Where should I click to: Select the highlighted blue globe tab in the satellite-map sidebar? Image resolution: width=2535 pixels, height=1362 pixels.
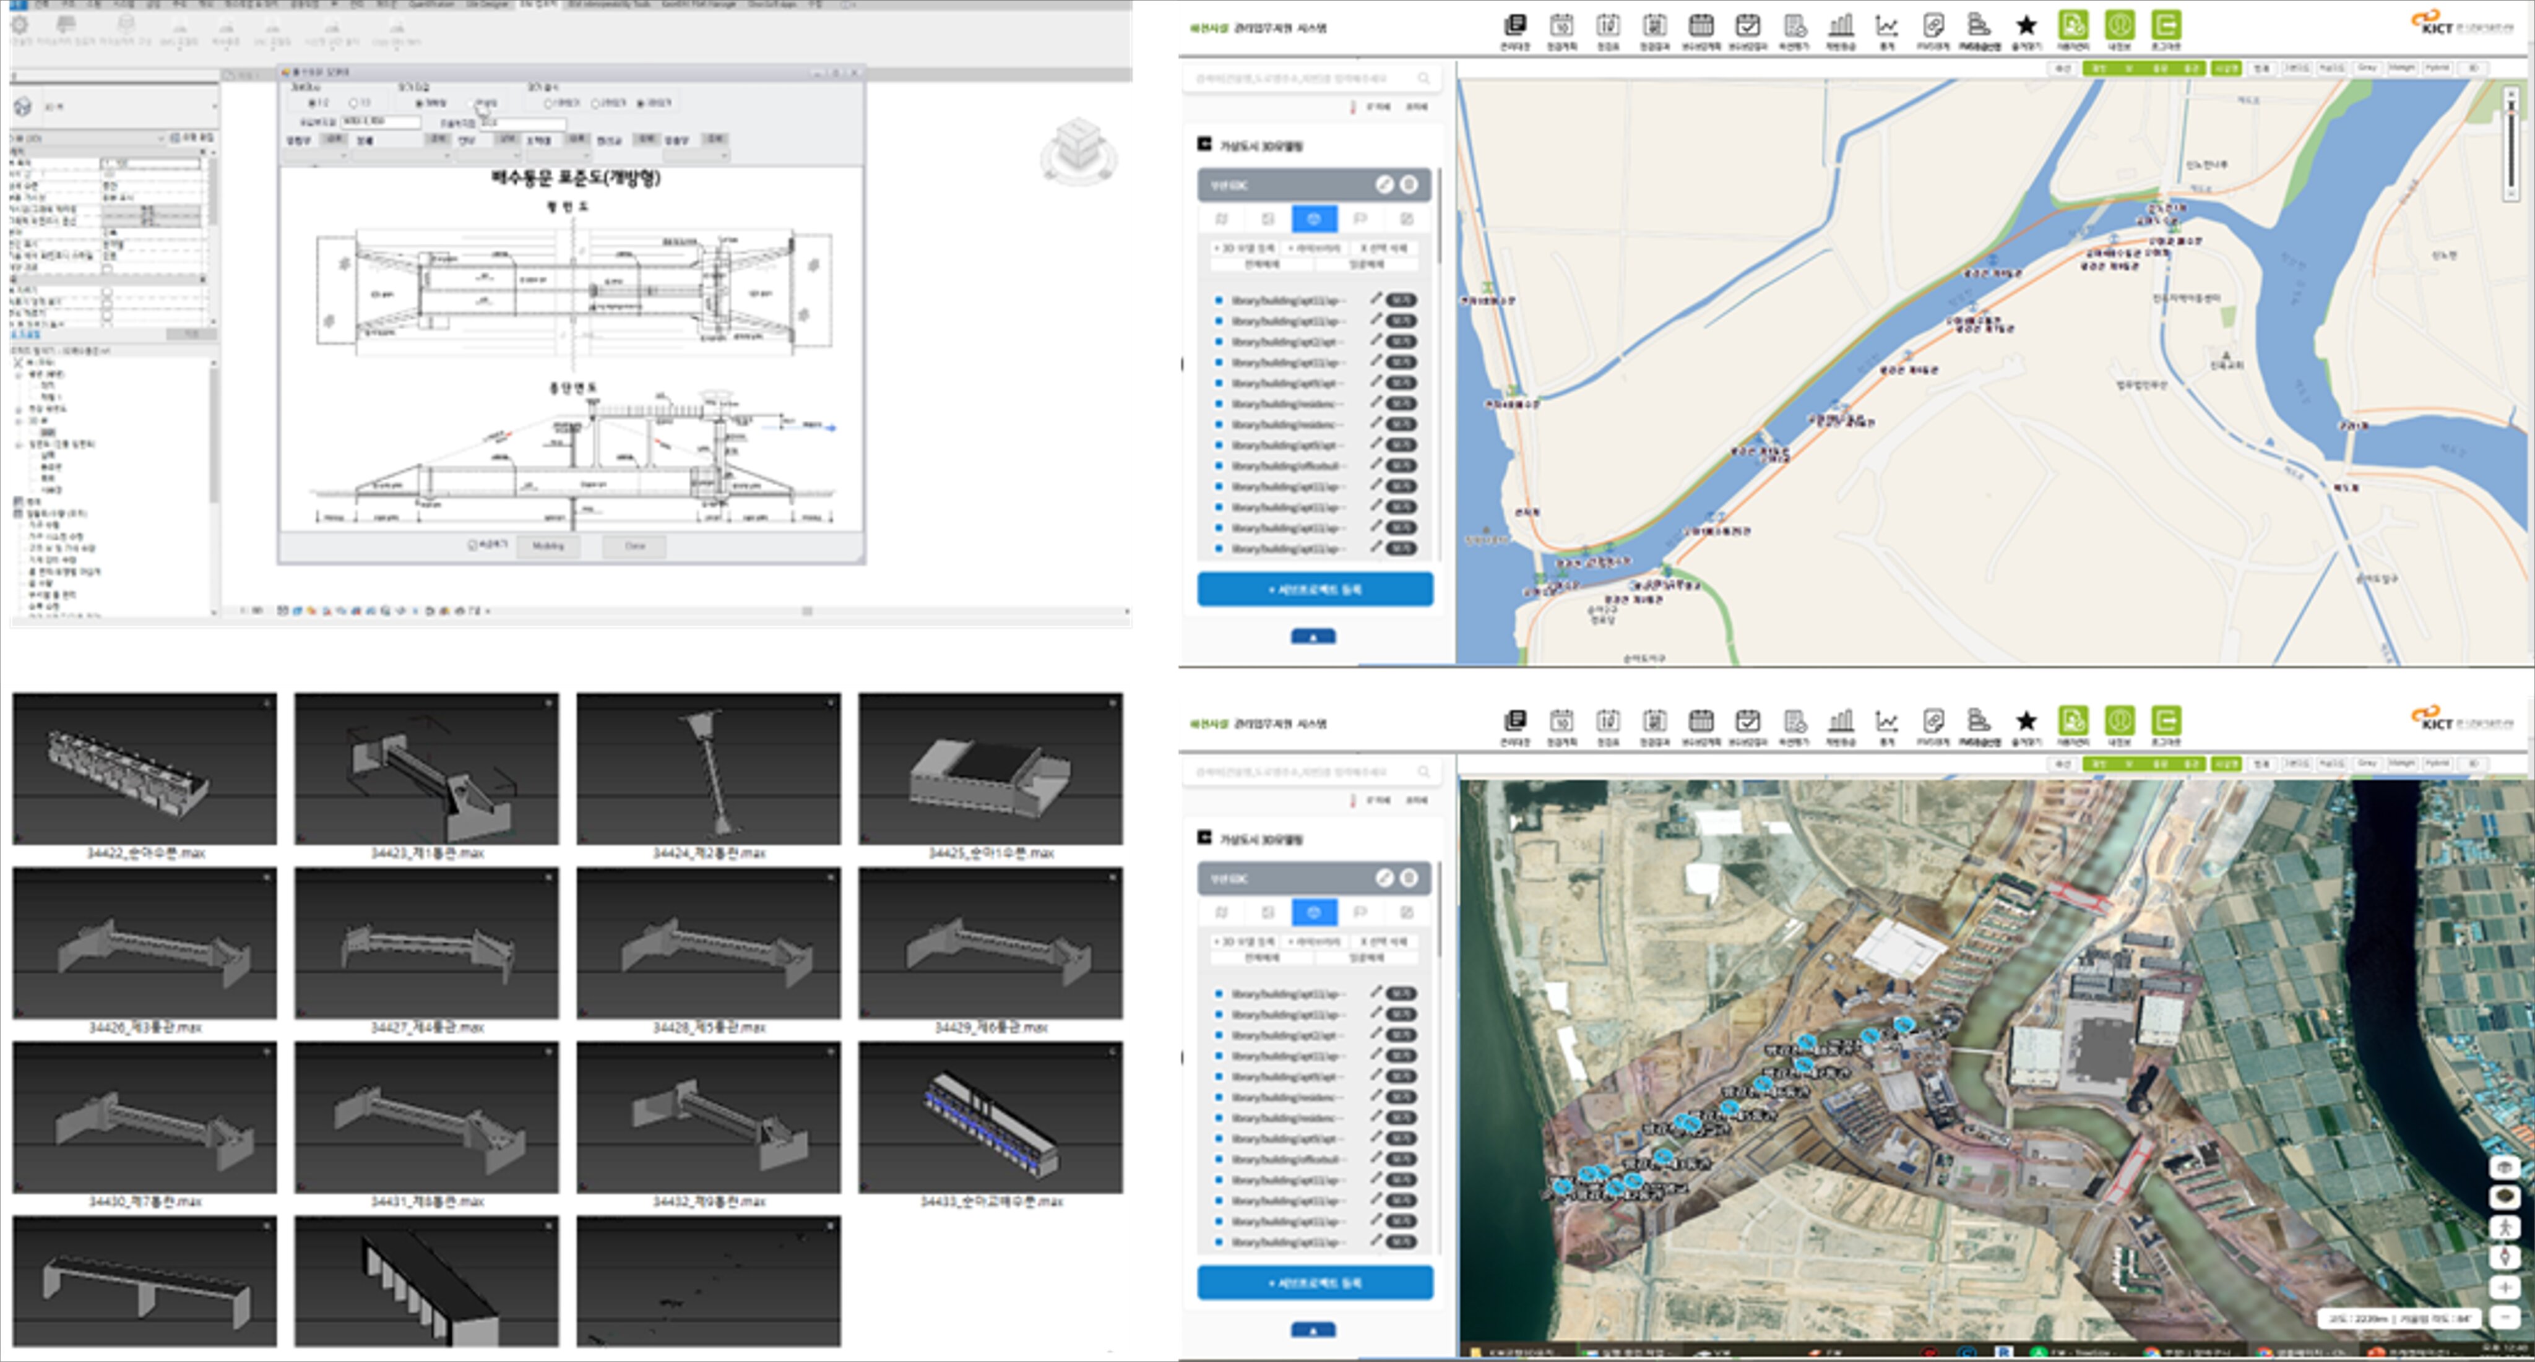1314,912
